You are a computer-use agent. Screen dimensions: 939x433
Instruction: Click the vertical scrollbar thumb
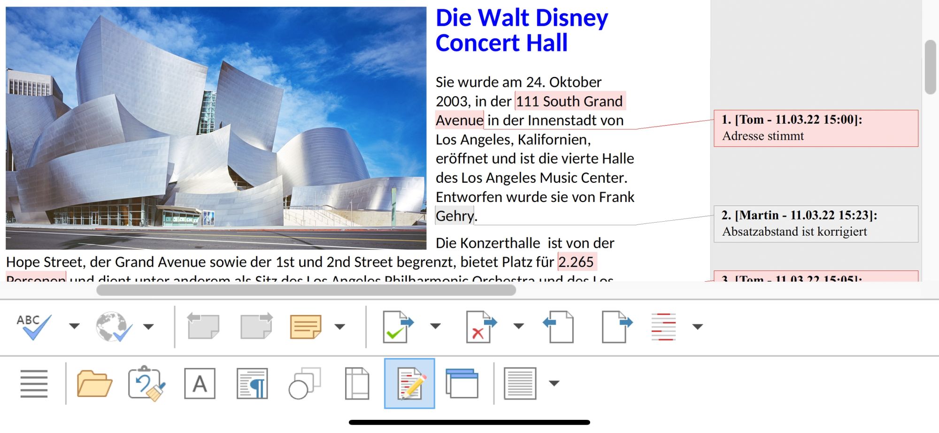(930, 67)
